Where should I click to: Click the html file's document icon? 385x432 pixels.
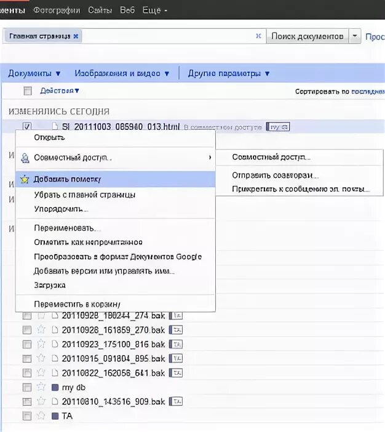(x=55, y=126)
